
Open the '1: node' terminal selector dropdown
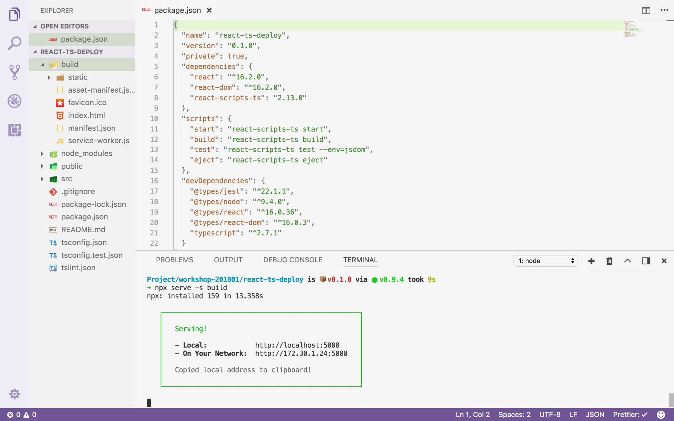[x=545, y=261]
